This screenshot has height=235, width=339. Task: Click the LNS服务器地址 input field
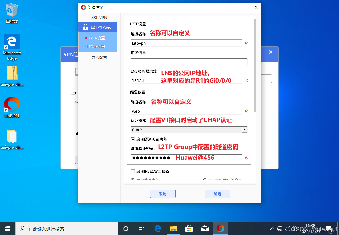pos(187,81)
